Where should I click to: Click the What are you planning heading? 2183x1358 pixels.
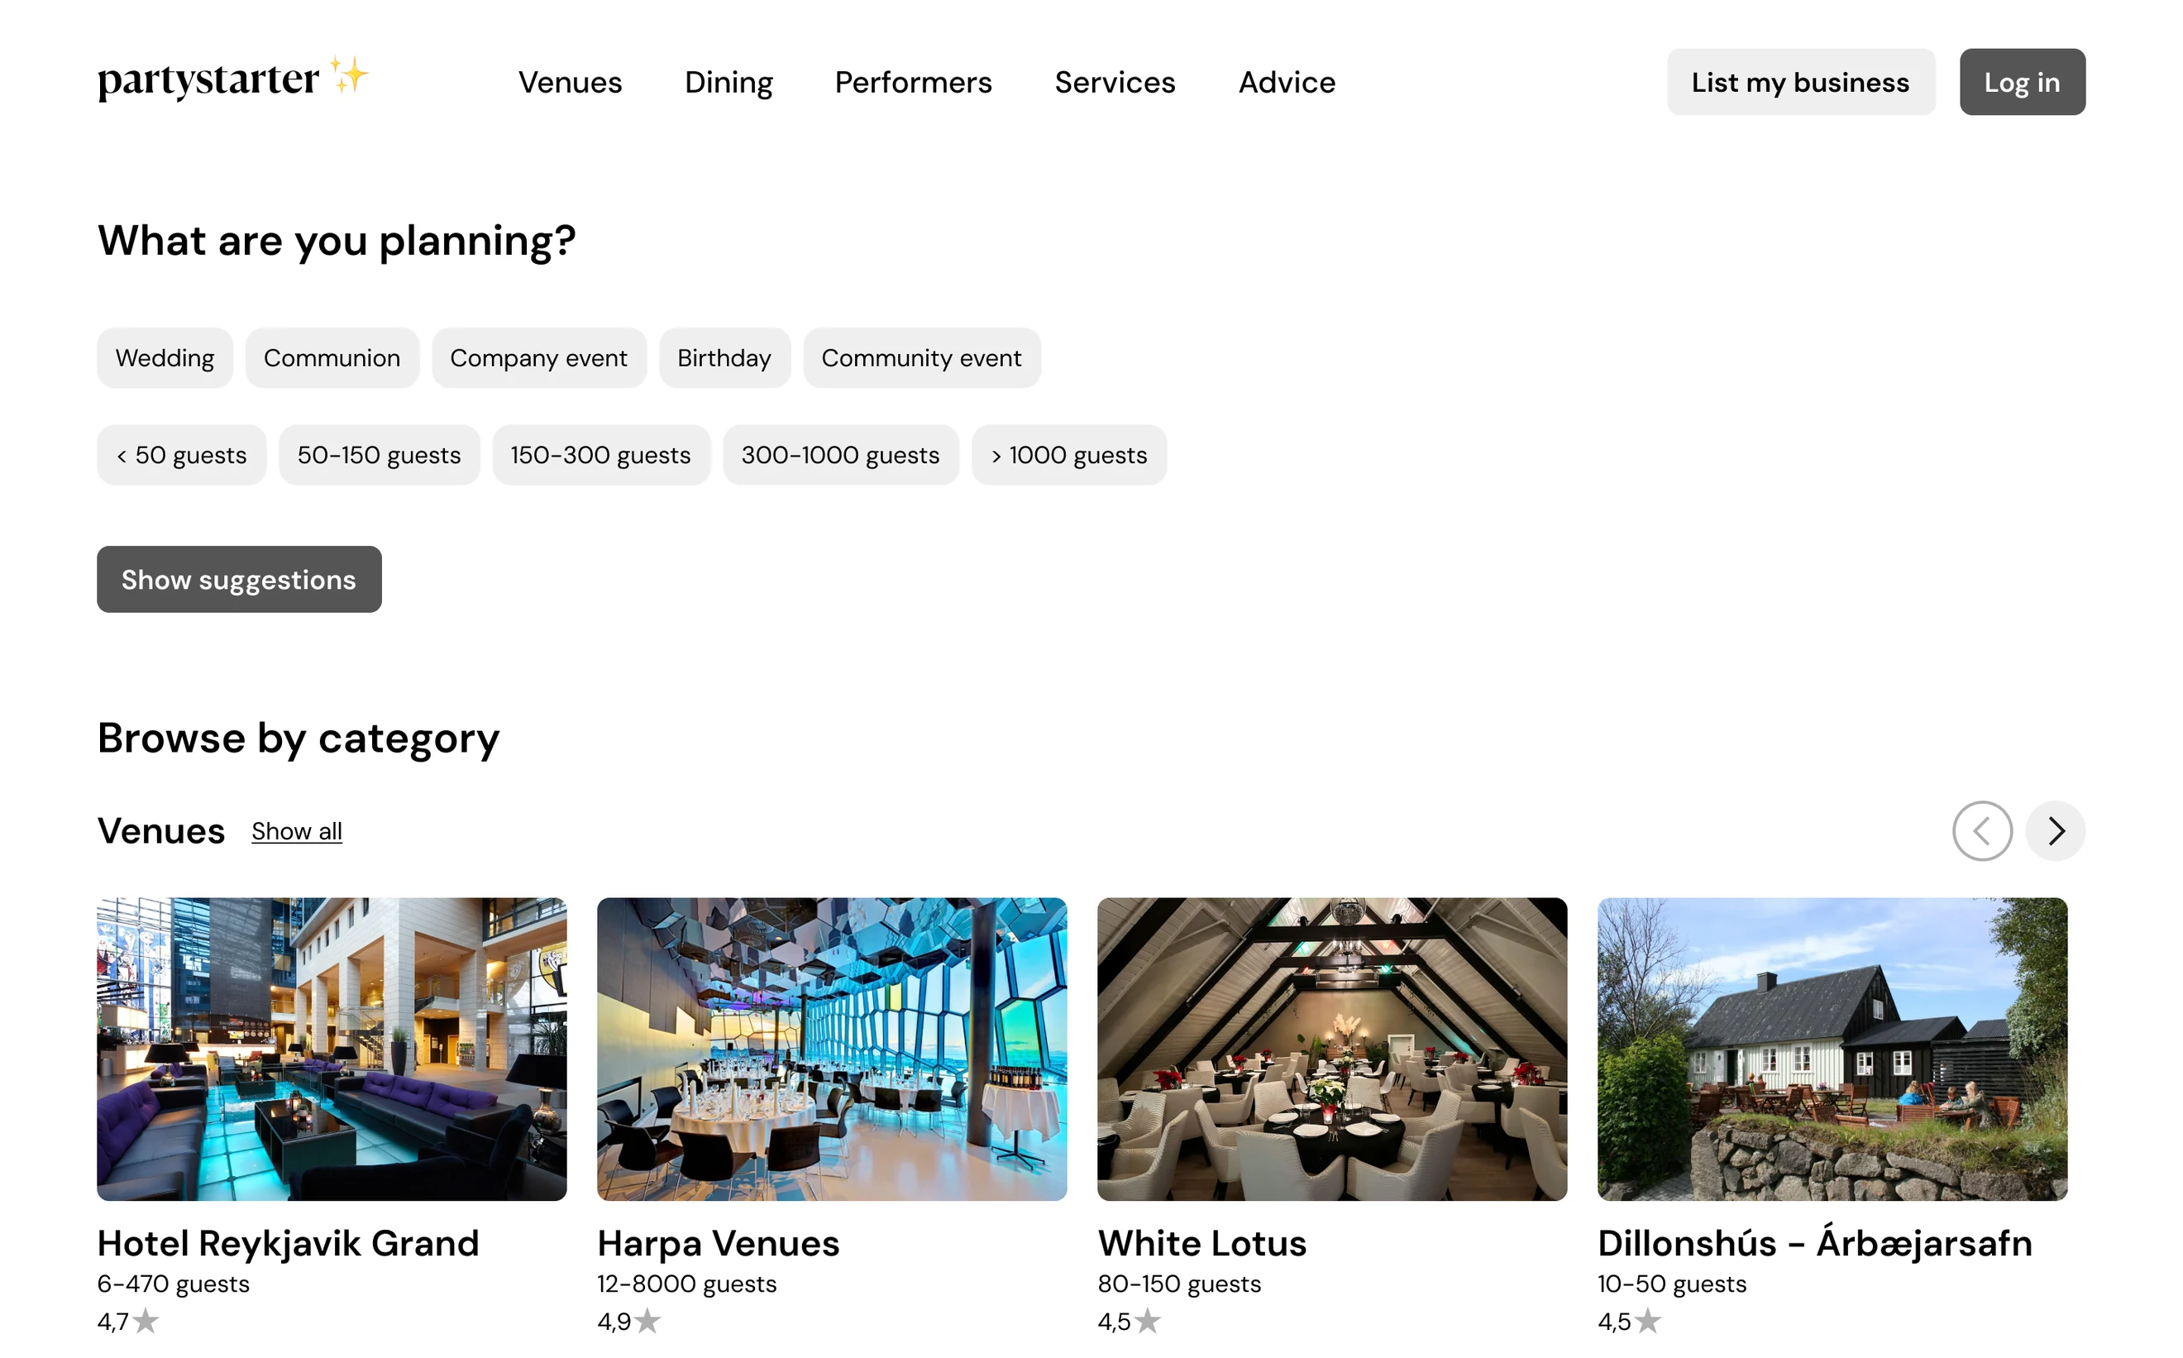[337, 241]
